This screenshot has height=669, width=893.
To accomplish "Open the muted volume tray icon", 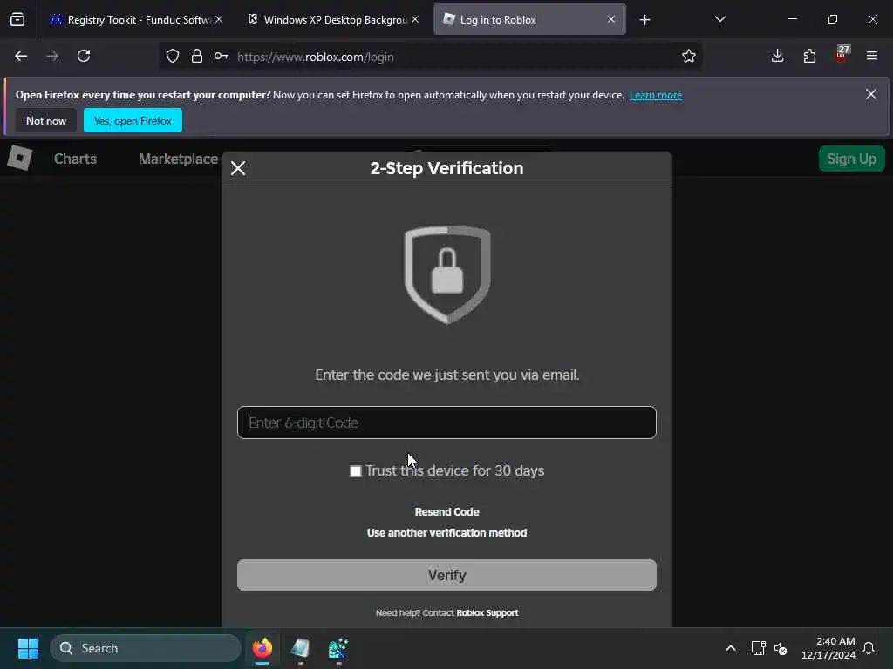I will click(781, 648).
